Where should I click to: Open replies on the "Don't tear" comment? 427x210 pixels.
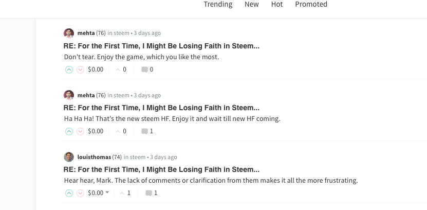[147, 69]
